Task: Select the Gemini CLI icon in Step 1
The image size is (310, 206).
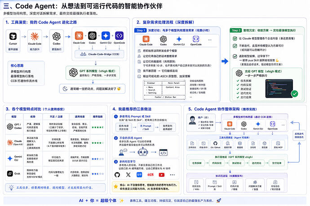Action: click(x=179, y=39)
